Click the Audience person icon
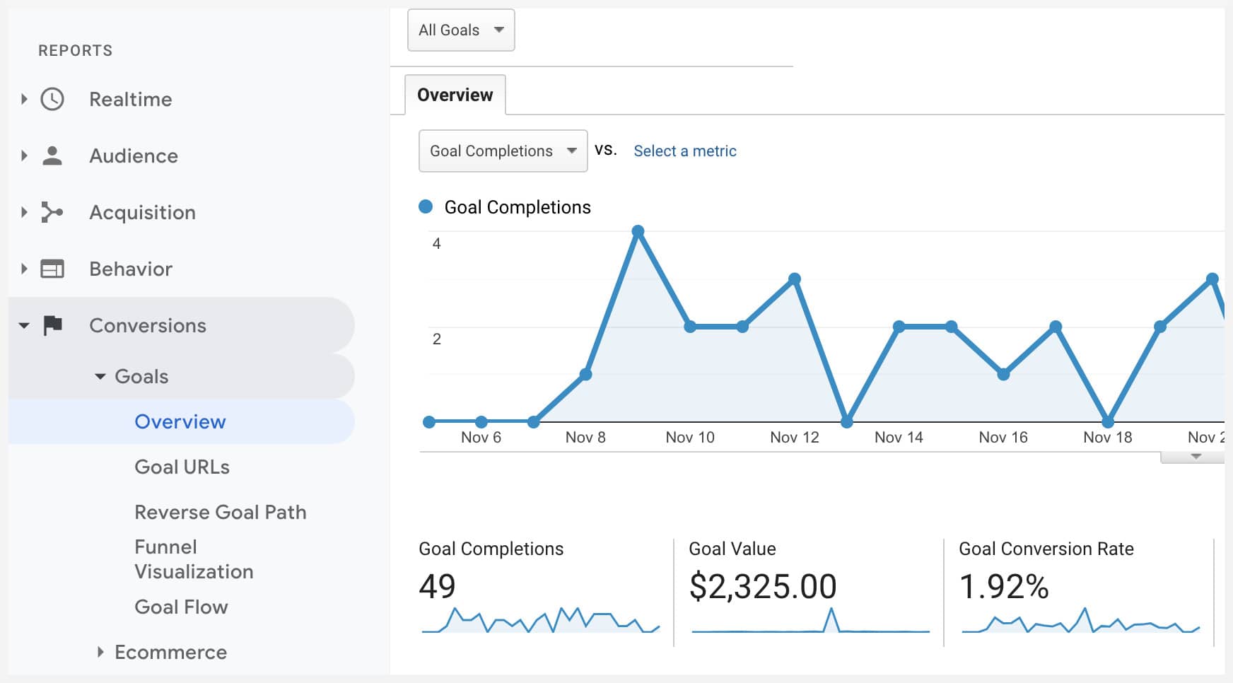 coord(52,156)
